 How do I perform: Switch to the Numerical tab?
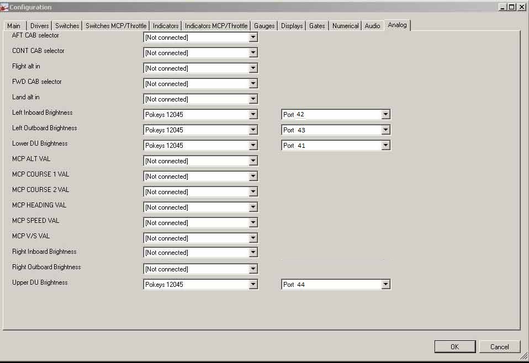(345, 26)
